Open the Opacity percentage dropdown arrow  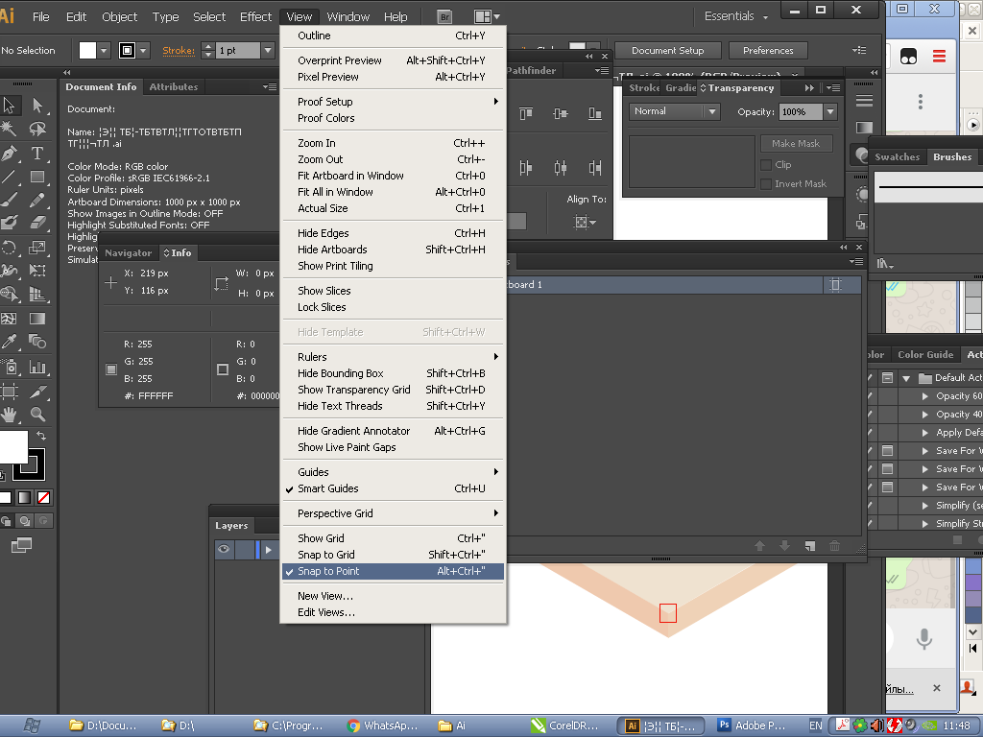tap(829, 112)
